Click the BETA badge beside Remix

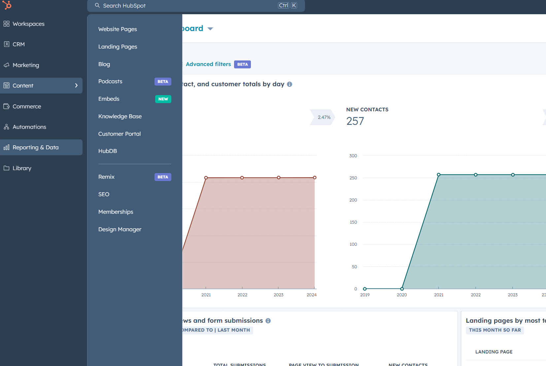click(x=163, y=177)
